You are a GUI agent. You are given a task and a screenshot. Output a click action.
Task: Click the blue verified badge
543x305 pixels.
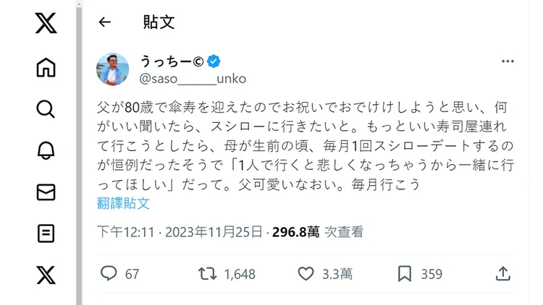215,61
